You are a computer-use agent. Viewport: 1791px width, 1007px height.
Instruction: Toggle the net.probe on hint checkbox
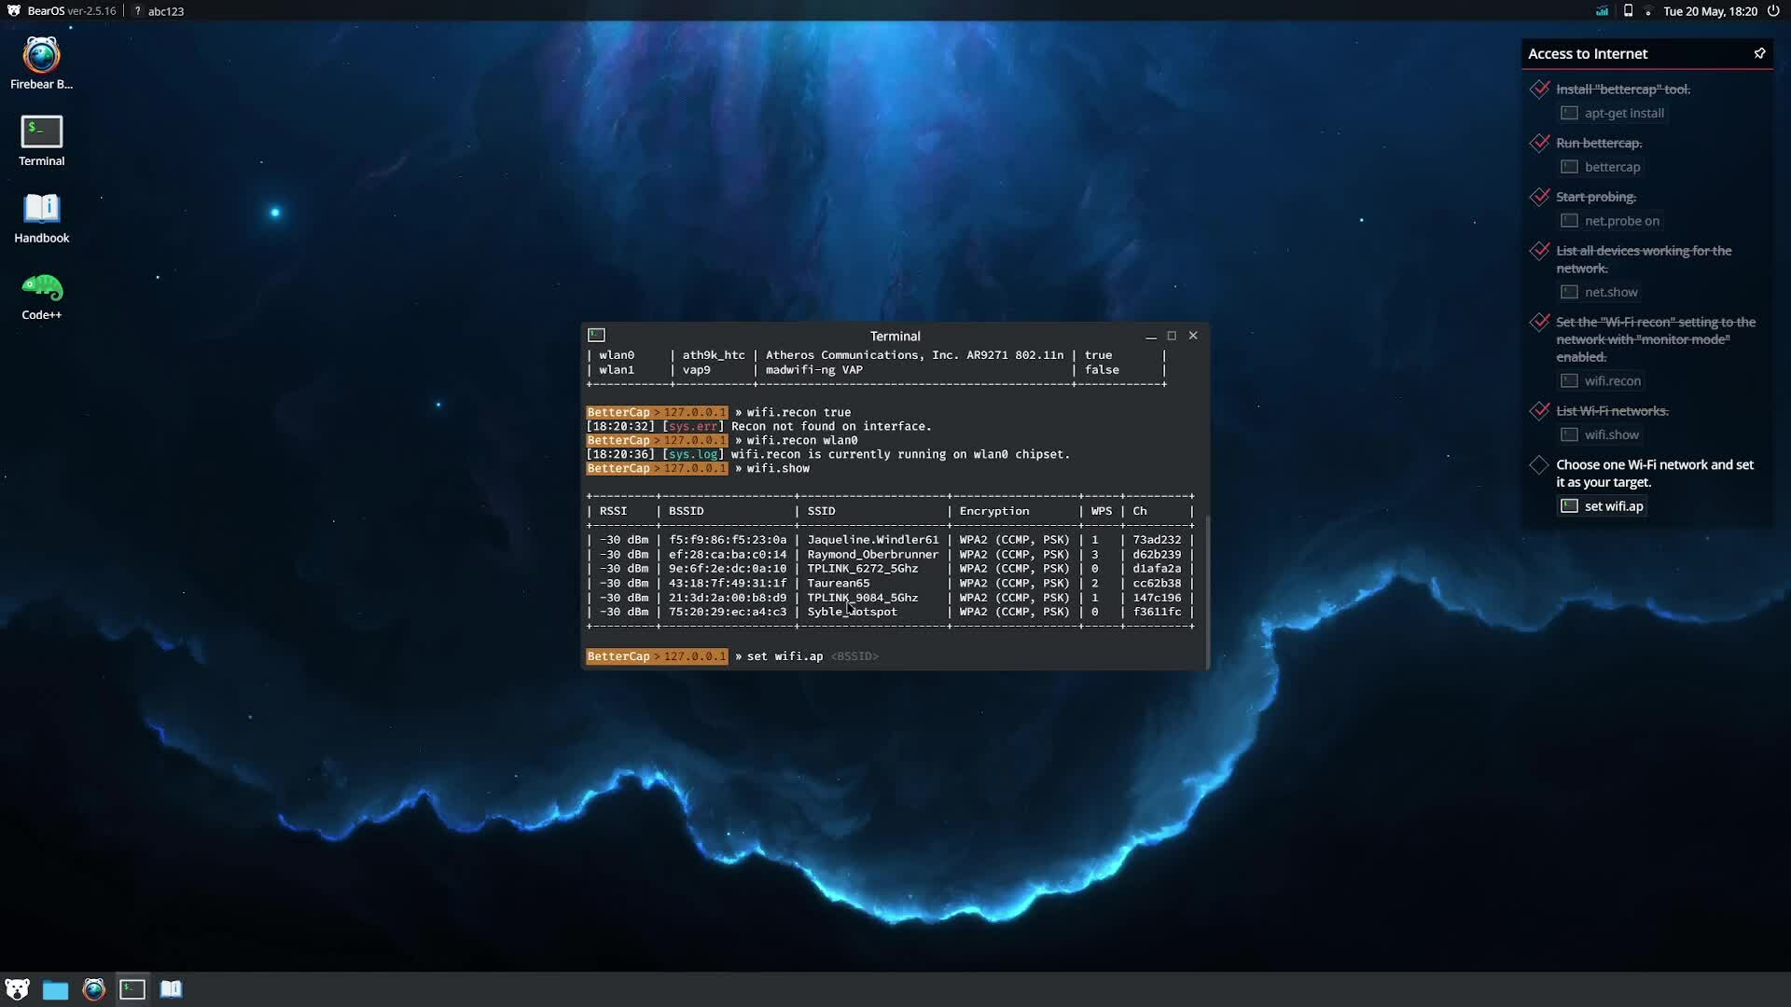1569,221
